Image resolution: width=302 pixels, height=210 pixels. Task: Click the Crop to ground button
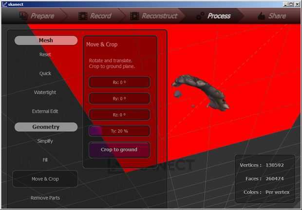coord(119,150)
